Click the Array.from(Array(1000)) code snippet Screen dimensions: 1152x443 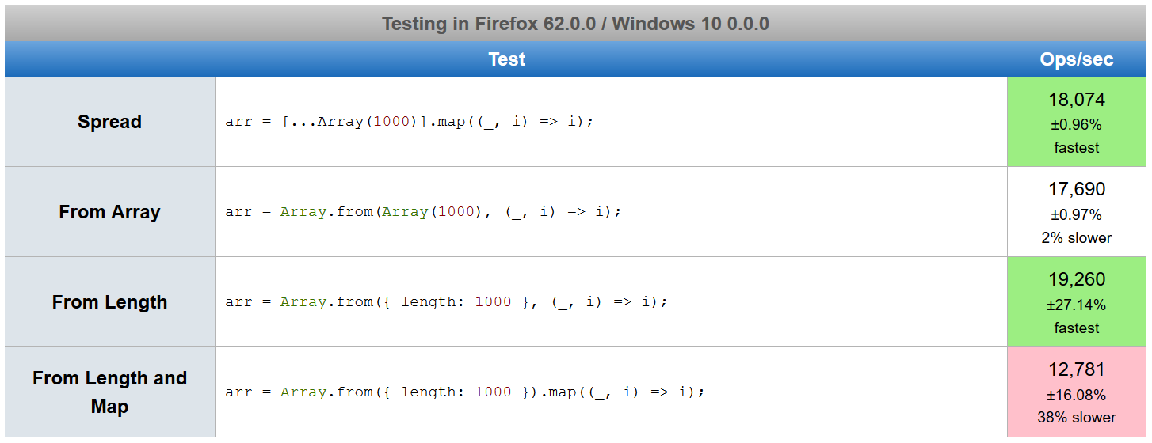[424, 212]
